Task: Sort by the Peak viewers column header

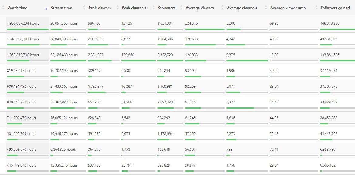Action: tap(100, 8)
